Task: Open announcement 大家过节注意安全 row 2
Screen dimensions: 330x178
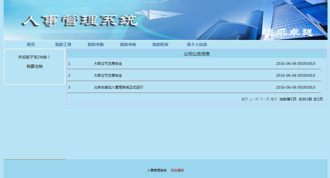Action: (x=108, y=75)
